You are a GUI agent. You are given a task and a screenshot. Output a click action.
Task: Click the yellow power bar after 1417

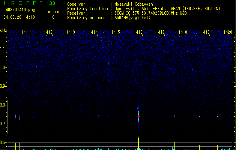(174, 145)
